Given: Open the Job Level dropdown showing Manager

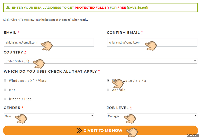Looking at the screenshot, I should (x=152, y=116).
